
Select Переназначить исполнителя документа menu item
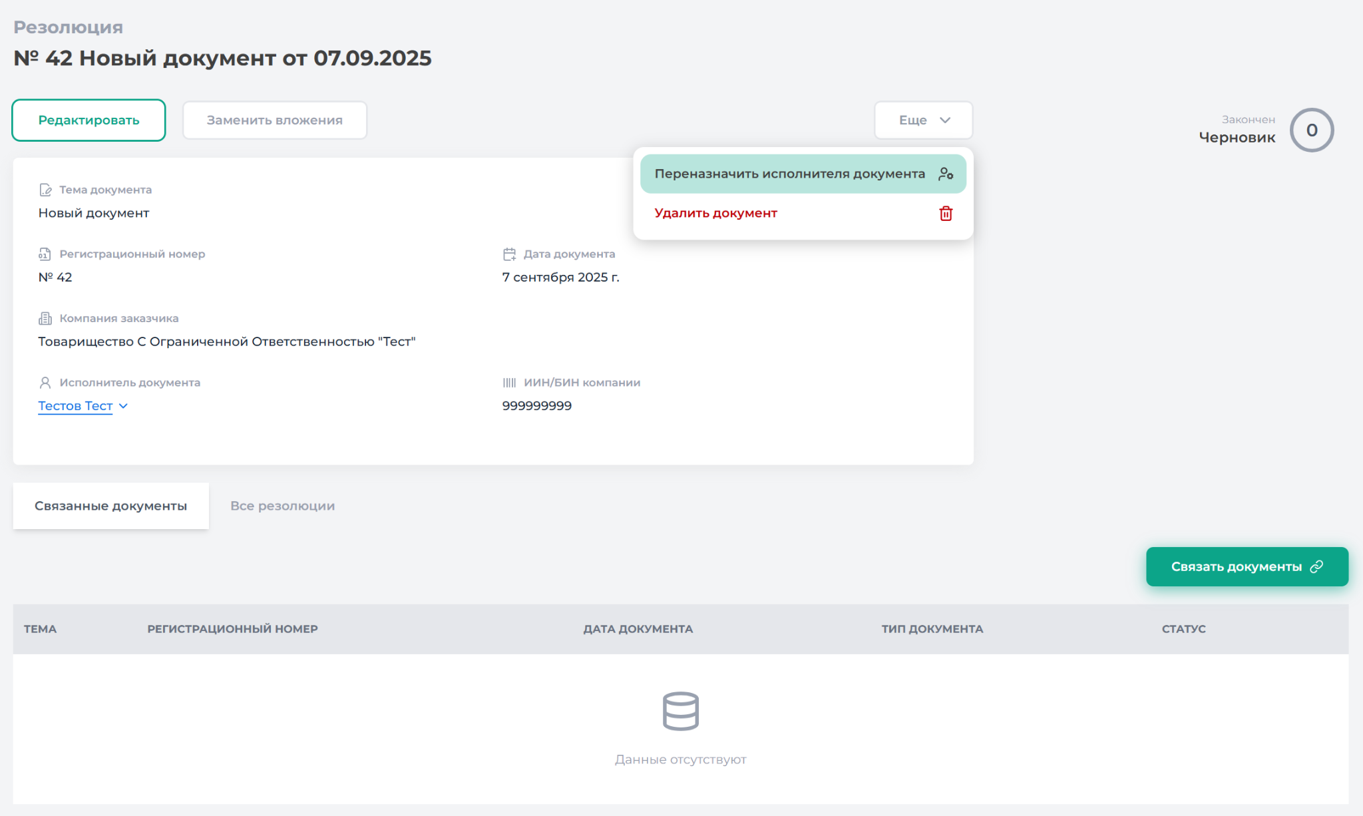coord(789,174)
